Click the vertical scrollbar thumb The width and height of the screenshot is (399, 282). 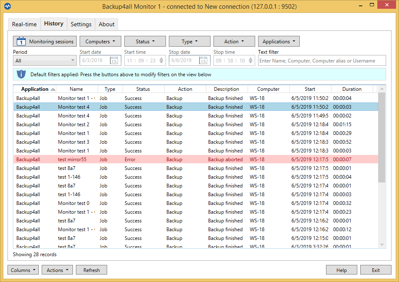381,137
